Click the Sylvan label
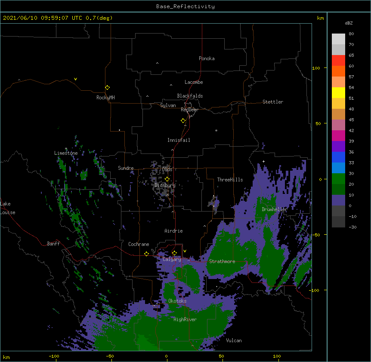Image resolution: width=371 pixels, height=362 pixels. point(168,105)
